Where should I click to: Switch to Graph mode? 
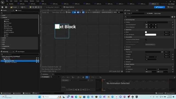(x=170, y=7)
